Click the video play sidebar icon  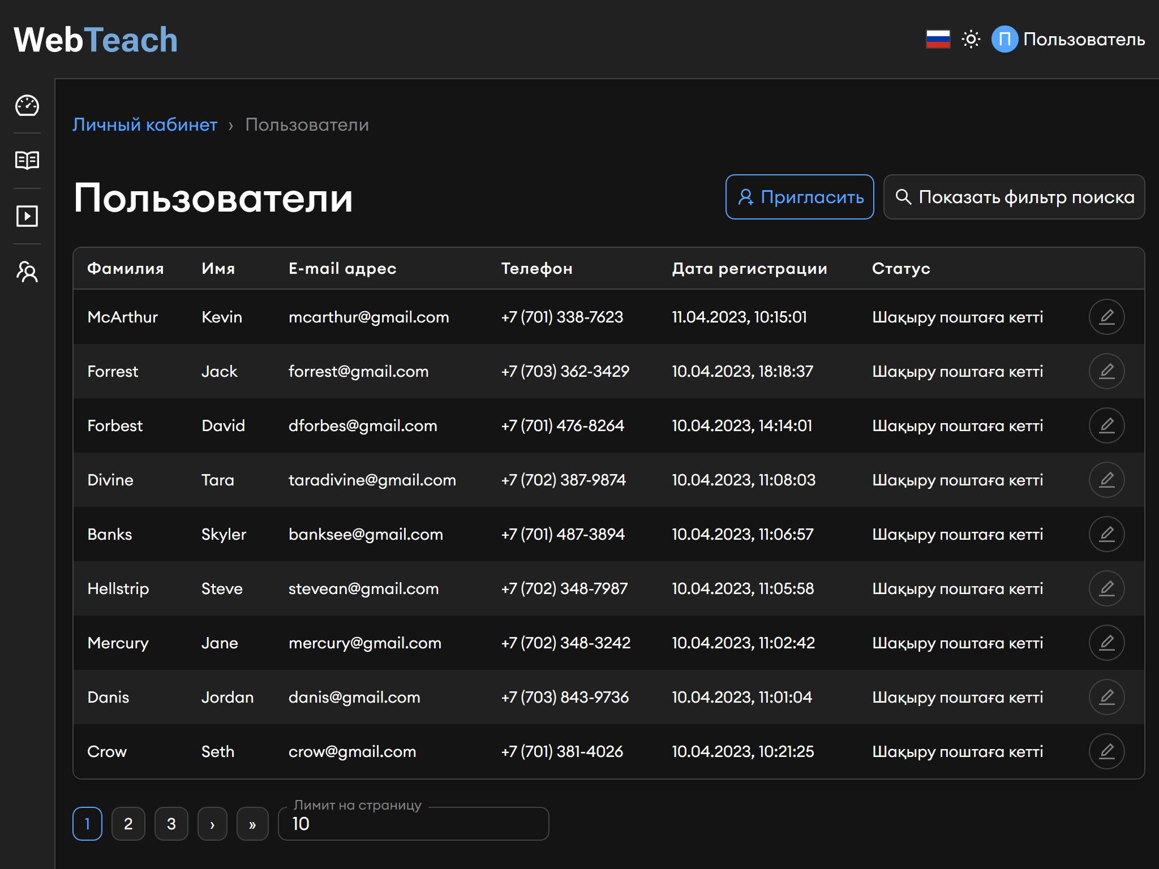pyautogui.click(x=27, y=216)
